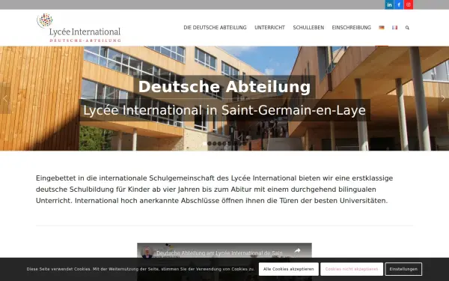Decline cookies via 'Cookies nicht akzeptieren'
449x281 pixels.
pyautogui.click(x=352, y=269)
